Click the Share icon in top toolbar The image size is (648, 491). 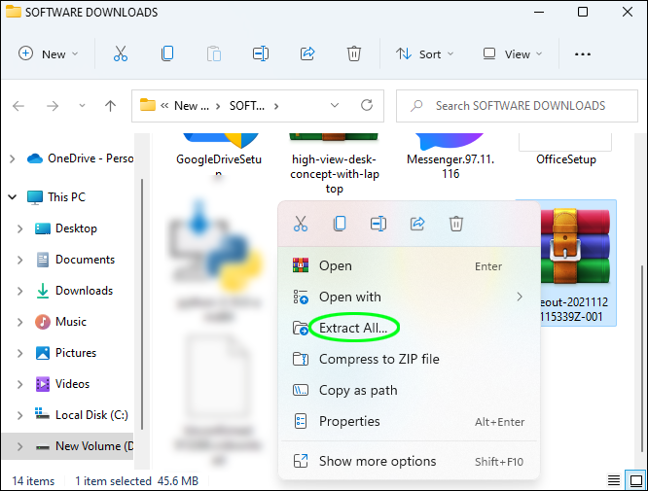pyautogui.click(x=307, y=53)
